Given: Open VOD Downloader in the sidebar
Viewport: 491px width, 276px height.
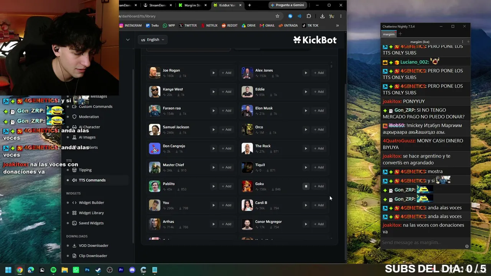Looking at the screenshot, I should tap(94, 245).
